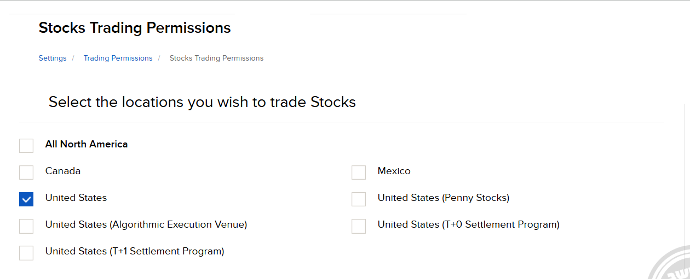Image resolution: width=690 pixels, height=279 pixels.
Task: Click the United States (T+1 Settlement Program) label
Action: point(135,251)
